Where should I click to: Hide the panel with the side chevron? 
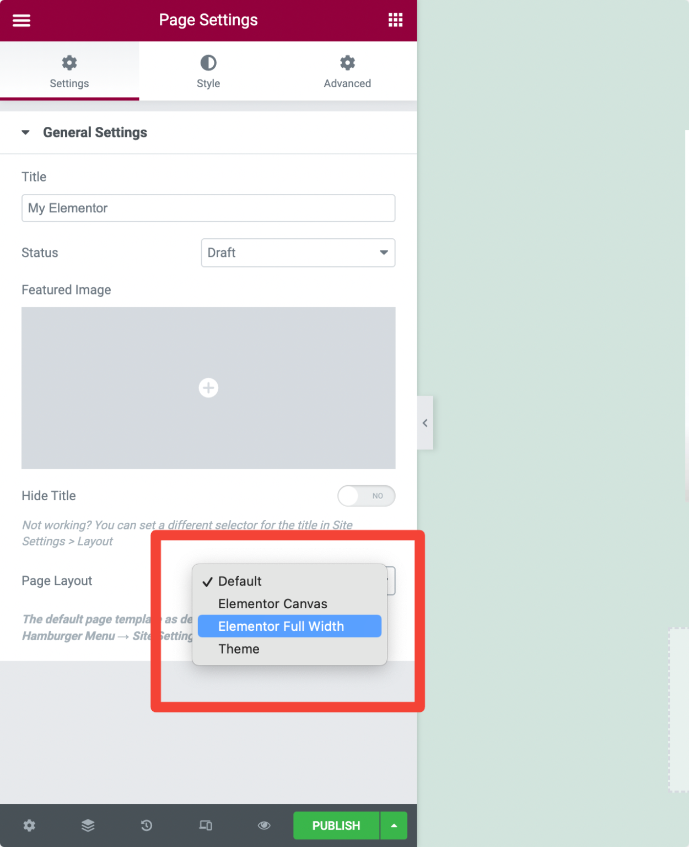[425, 423]
